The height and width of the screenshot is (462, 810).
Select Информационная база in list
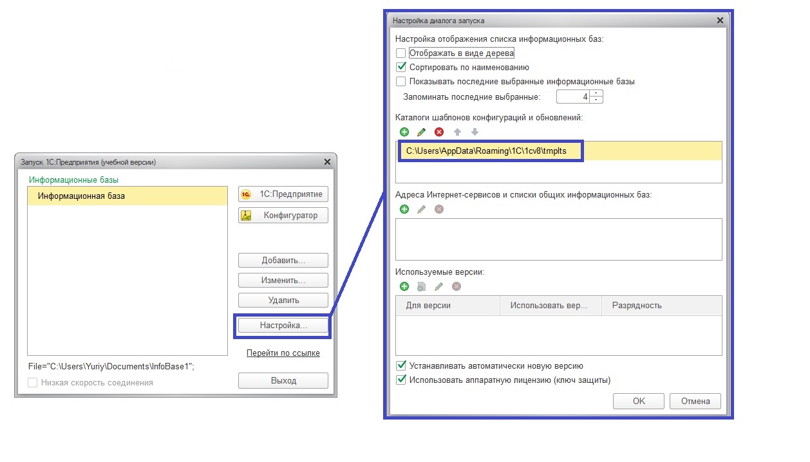pyautogui.click(x=127, y=196)
